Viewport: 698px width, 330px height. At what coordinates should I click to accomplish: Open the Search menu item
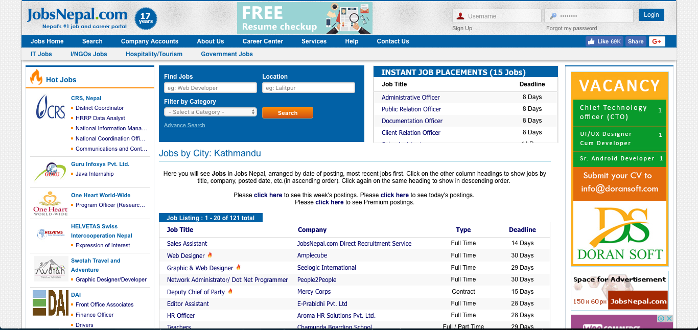coord(92,41)
